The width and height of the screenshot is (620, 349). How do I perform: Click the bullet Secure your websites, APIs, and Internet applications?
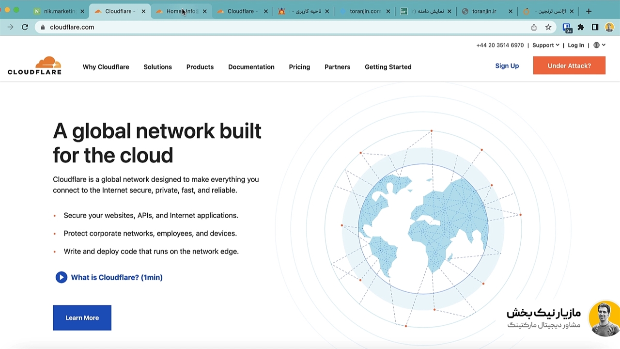(151, 215)
